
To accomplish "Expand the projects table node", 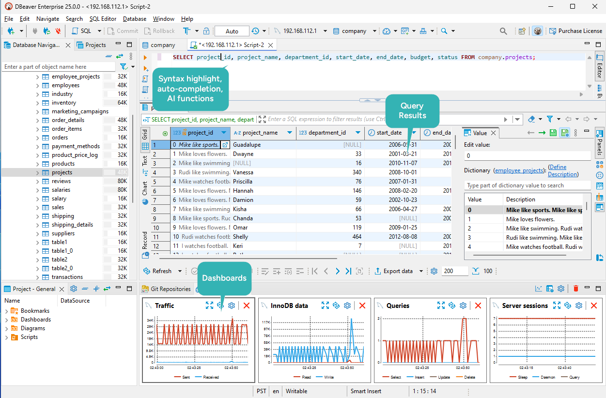I will coord(38,172).
